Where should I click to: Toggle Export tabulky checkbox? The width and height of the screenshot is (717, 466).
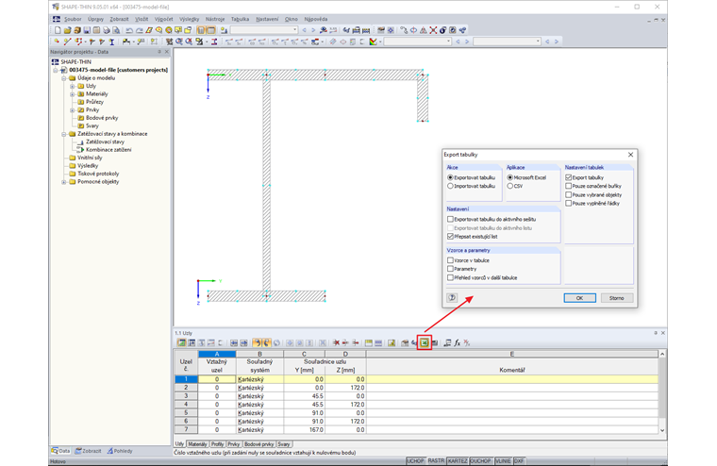click(568, 177)
